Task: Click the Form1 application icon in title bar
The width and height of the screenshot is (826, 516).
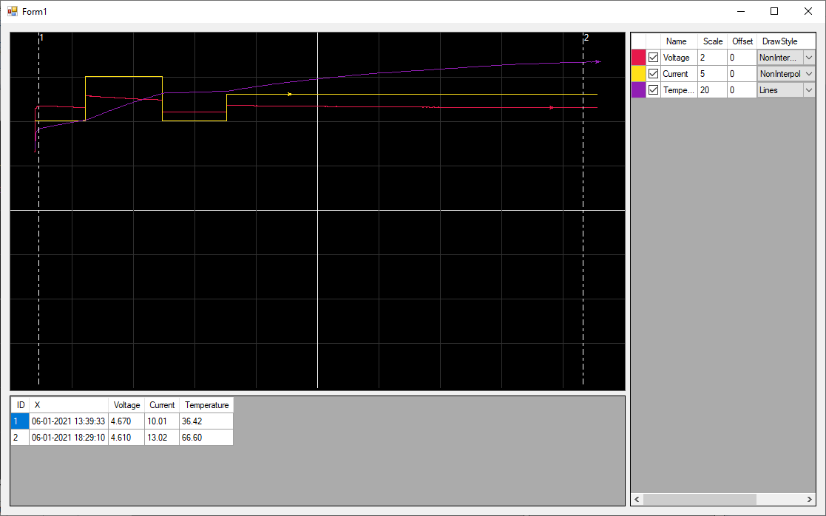Action: point(12,12)
